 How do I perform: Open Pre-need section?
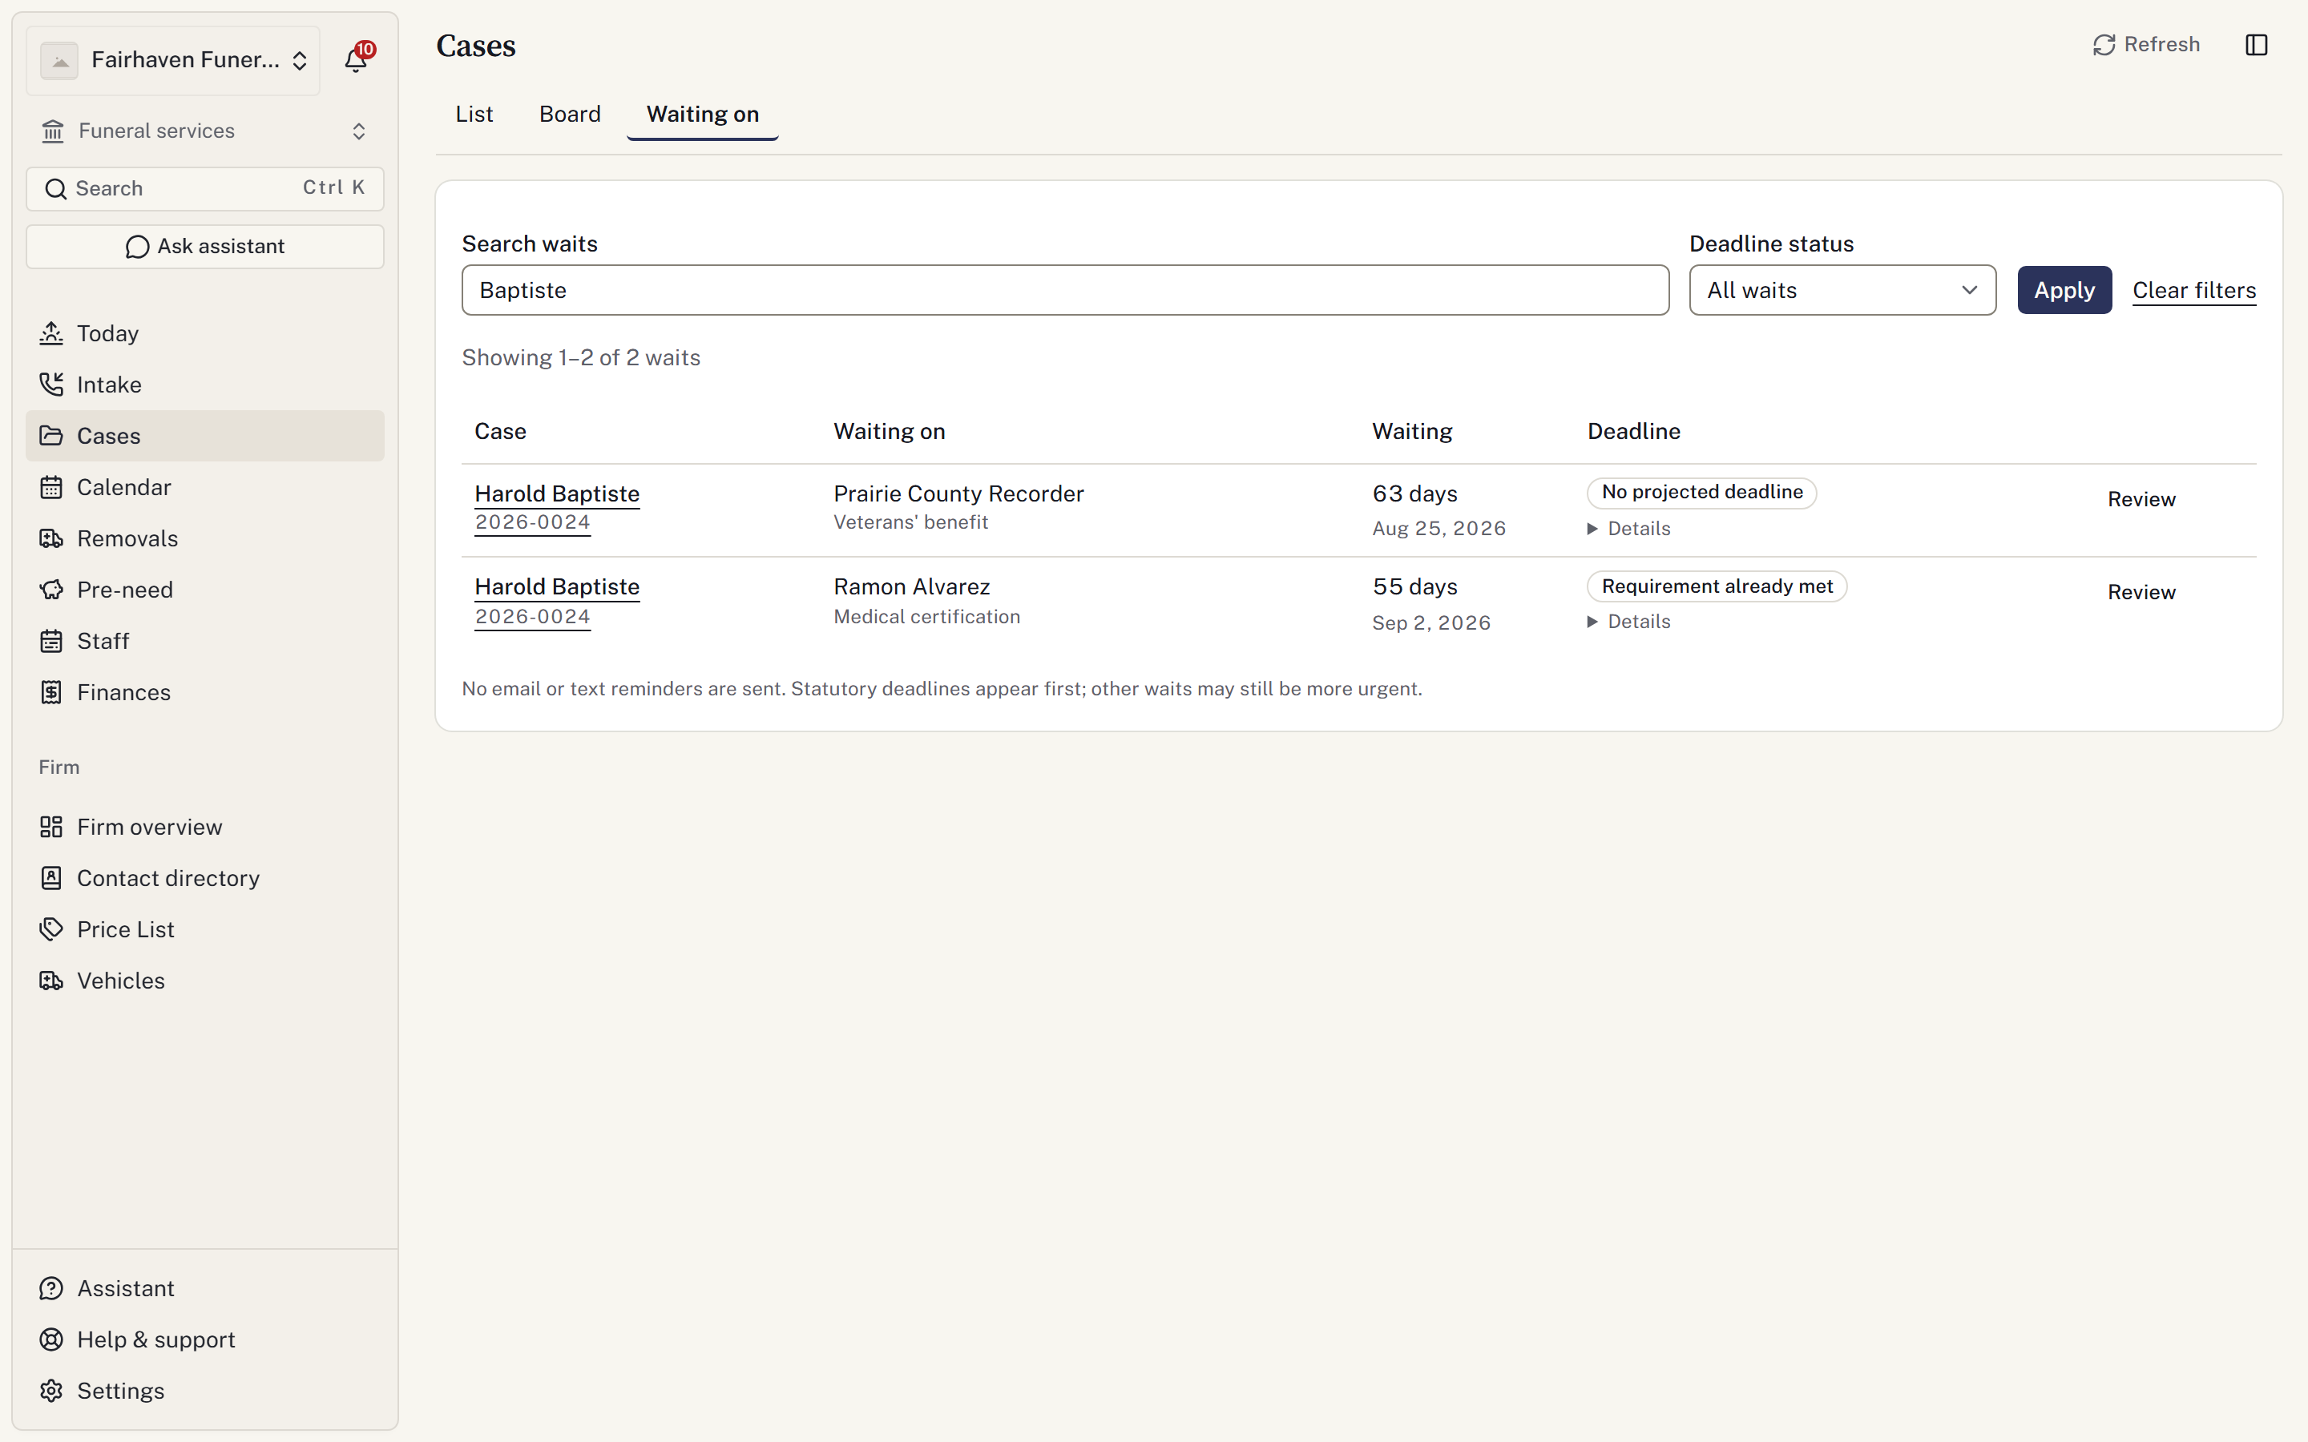pos(205,590)
